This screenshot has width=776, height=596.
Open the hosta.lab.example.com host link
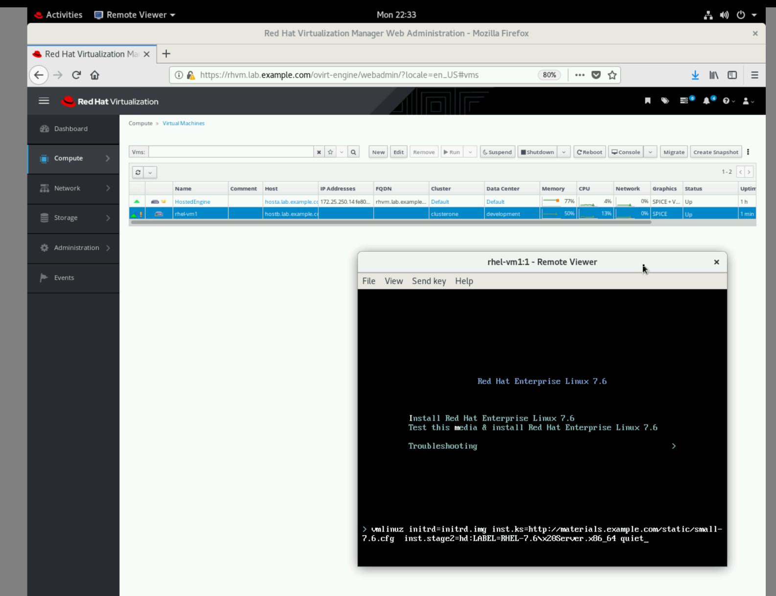click(x=291, y=202)
